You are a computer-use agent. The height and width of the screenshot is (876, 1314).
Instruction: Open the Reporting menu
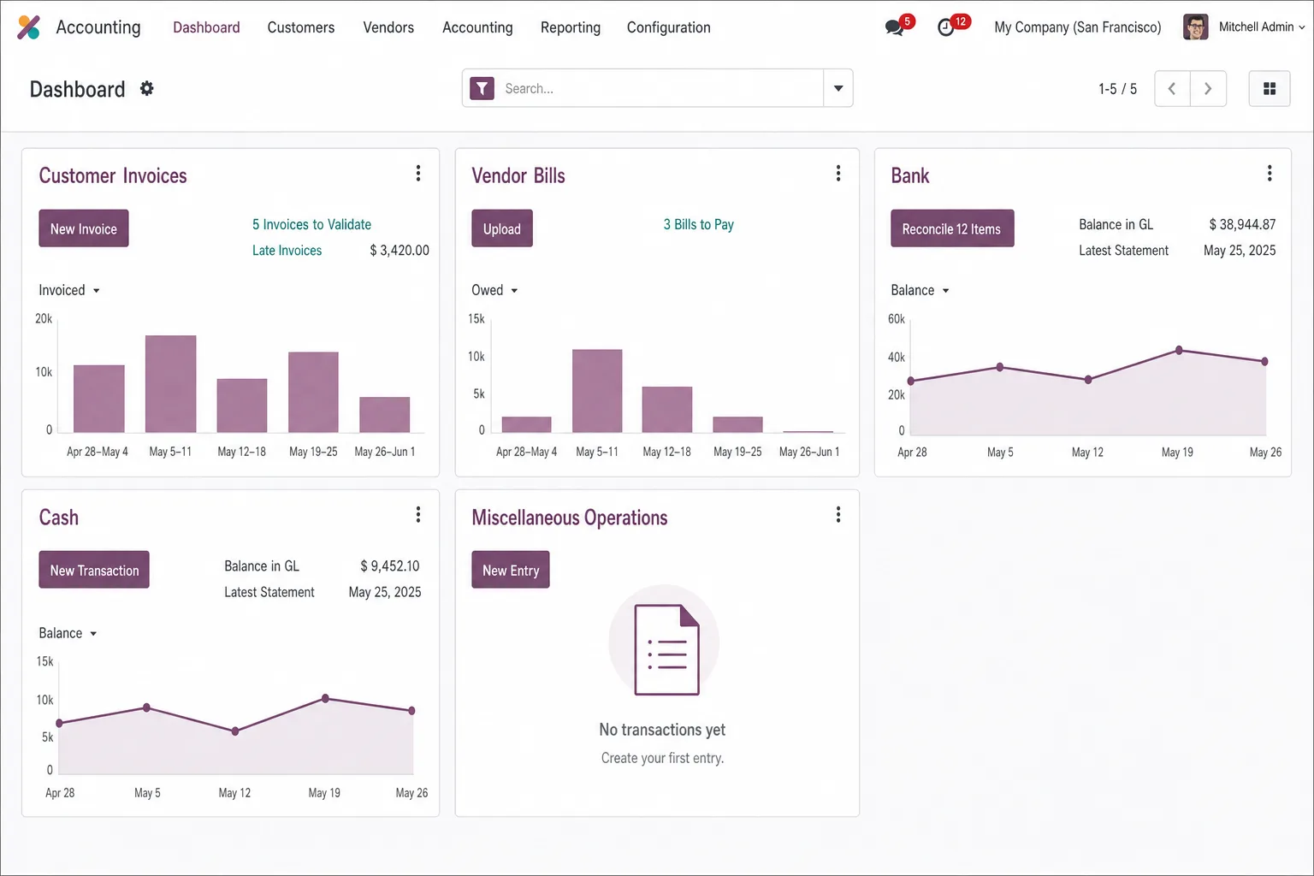coord(571,27)
